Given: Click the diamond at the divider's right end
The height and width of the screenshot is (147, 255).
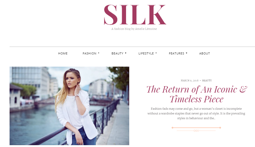Looking at the screenshot, I should [x=220, y=128].
